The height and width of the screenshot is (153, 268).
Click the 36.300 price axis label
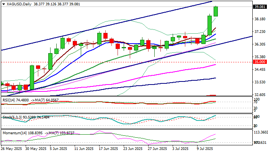click(x=260, y=44)
